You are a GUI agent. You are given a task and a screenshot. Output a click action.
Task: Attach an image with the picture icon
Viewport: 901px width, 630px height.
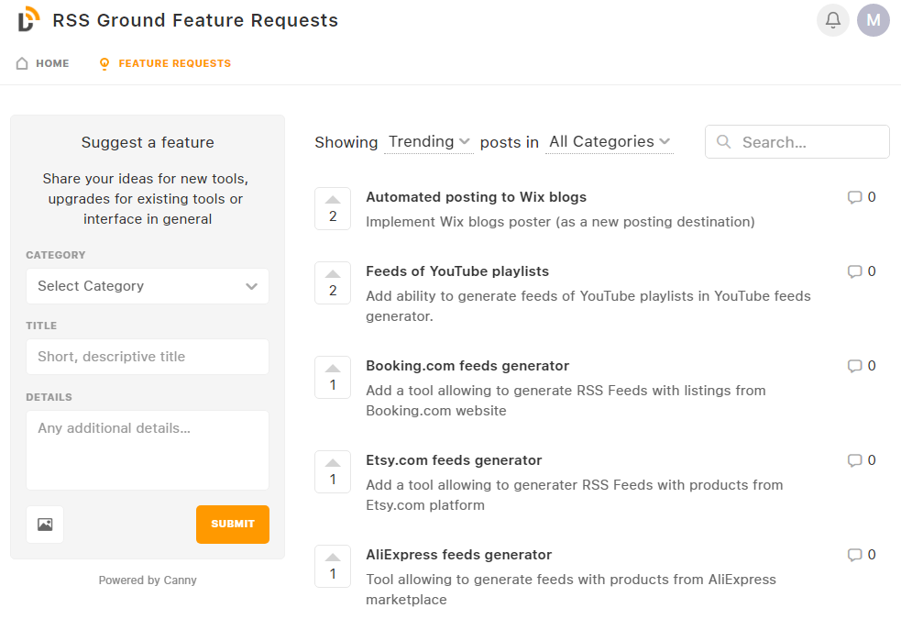[x=45, y=525]
